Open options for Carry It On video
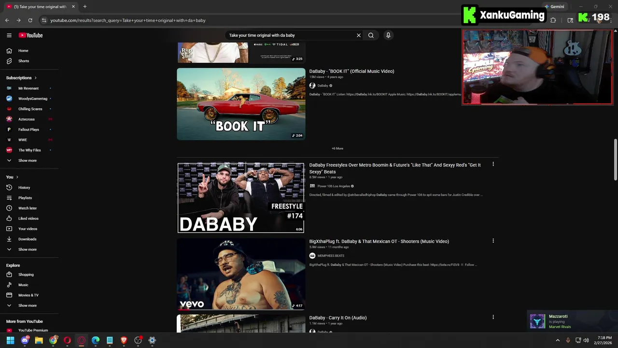This screenshot has width=618, height=348. (x=493, y=317)
